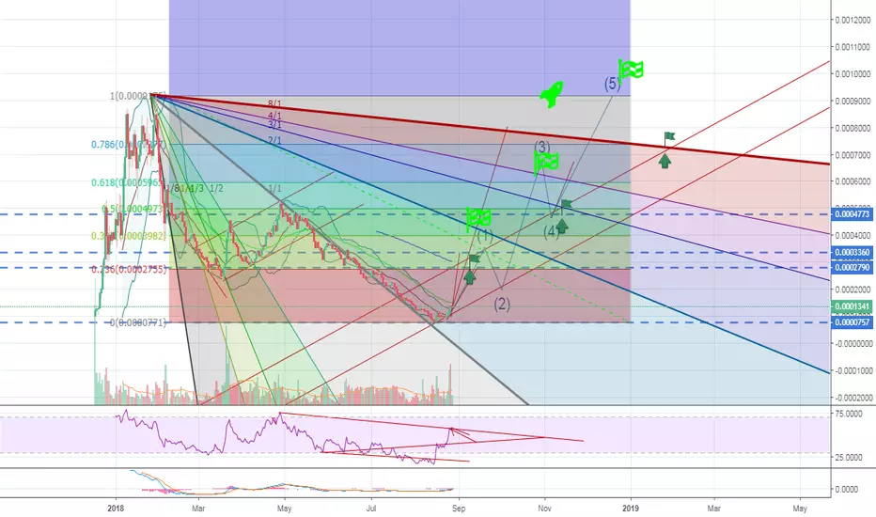Viewport: 876px width, 517px height.
Task: Click the 0.5(0.0004973) Fibonacci label
Action: coord(133,209)
